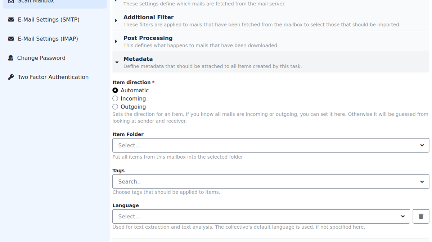Open the Item Folder dropdown
Screen dimensions: 432x242
[x=270, y=145]
